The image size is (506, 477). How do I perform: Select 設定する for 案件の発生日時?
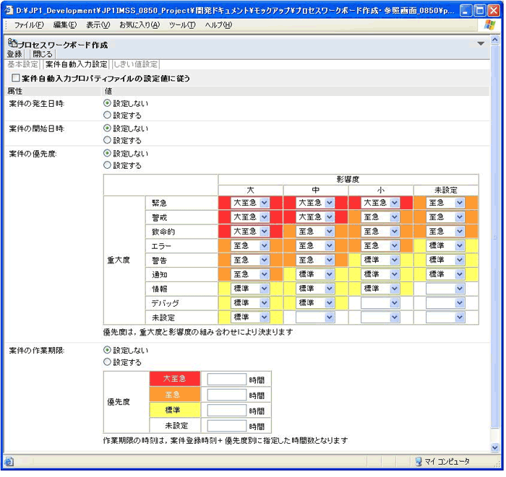pos(108,115)
